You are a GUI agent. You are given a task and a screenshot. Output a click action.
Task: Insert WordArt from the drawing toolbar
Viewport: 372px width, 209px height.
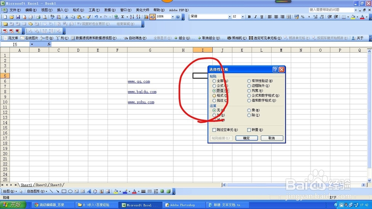tap(89, 192)
